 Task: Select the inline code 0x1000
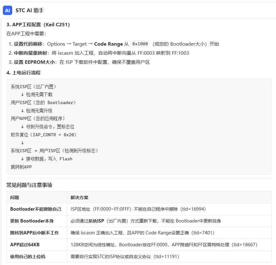[140, 44]
